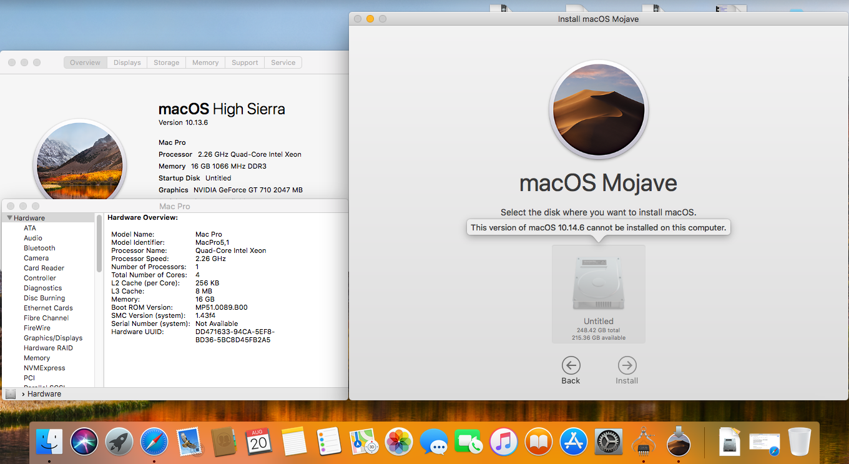This screenshot has width=849, height=464.
Task: Select Hardware RAID in the sidebar
Action: pyautogui.click(x=48, y=348)
